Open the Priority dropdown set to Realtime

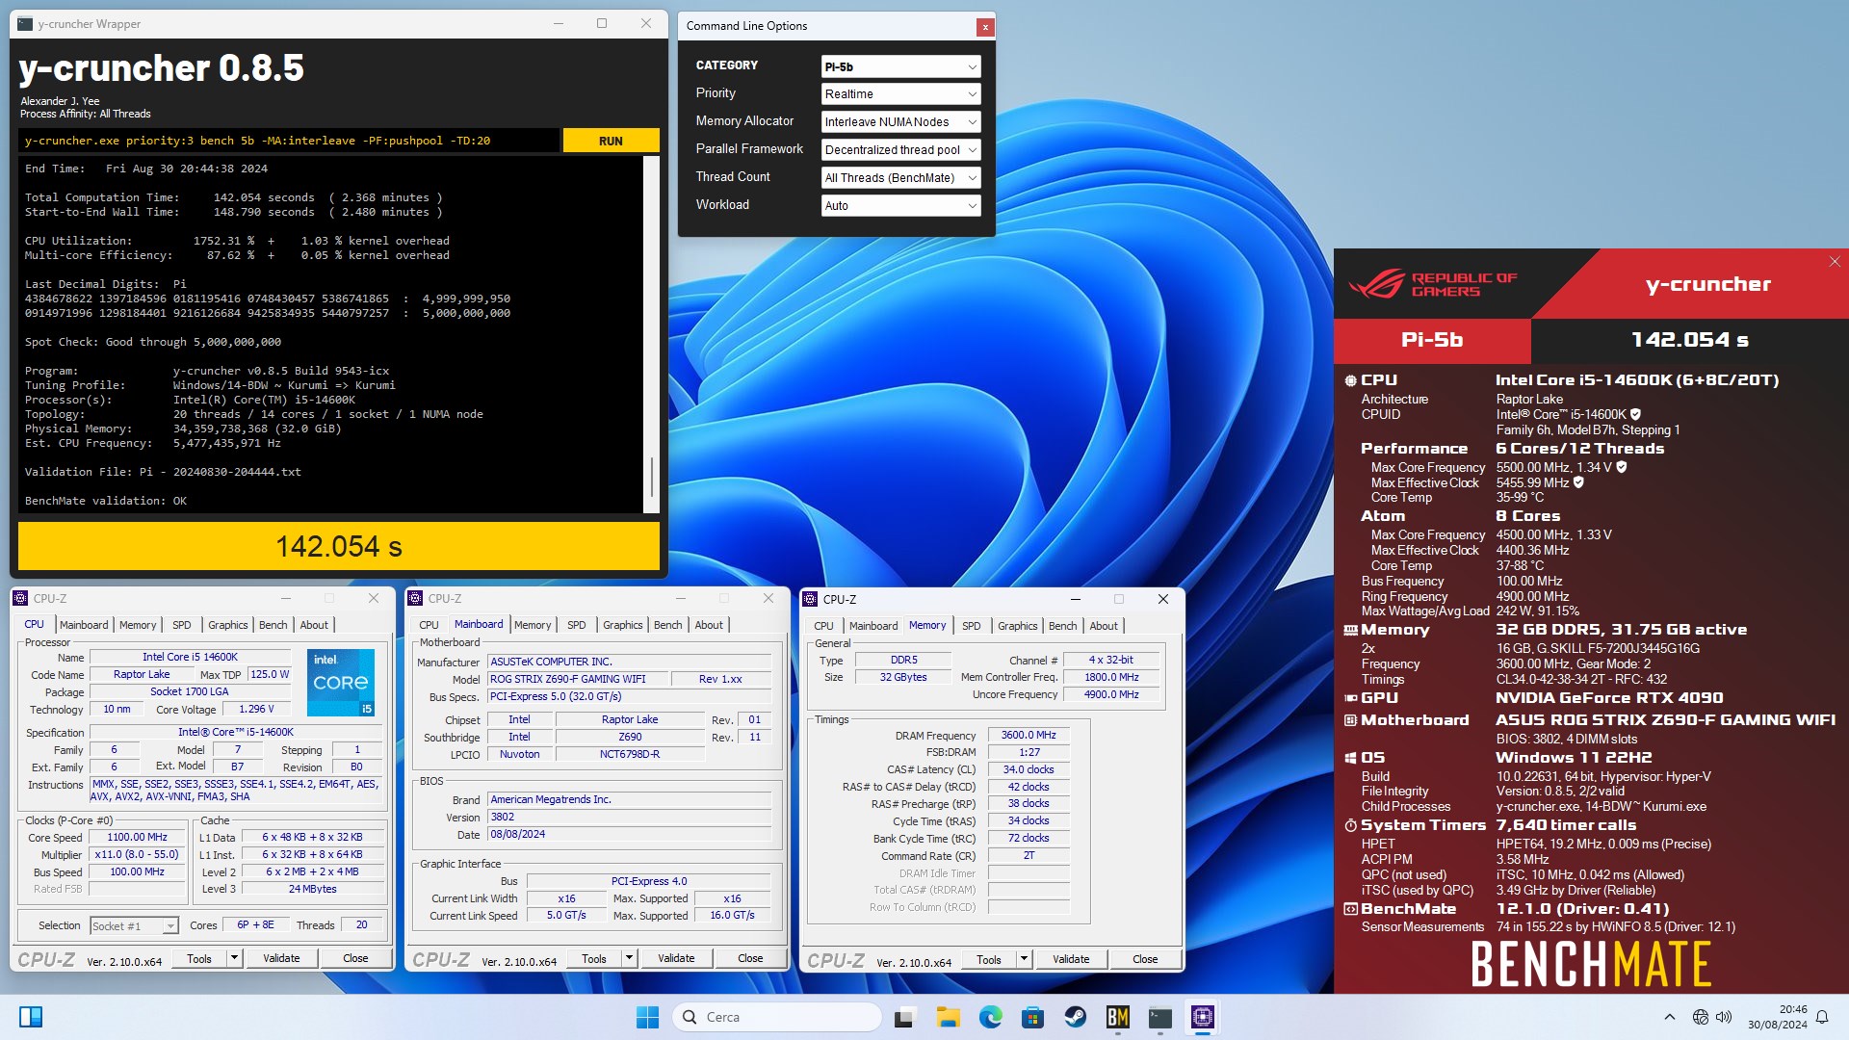(900, 94)
